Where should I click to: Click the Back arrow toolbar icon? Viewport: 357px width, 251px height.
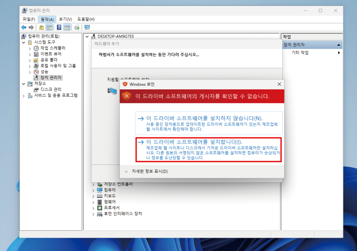coord(24,28)
